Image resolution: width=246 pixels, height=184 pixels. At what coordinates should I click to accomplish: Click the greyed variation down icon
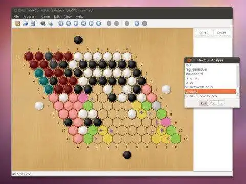point(116,24)
